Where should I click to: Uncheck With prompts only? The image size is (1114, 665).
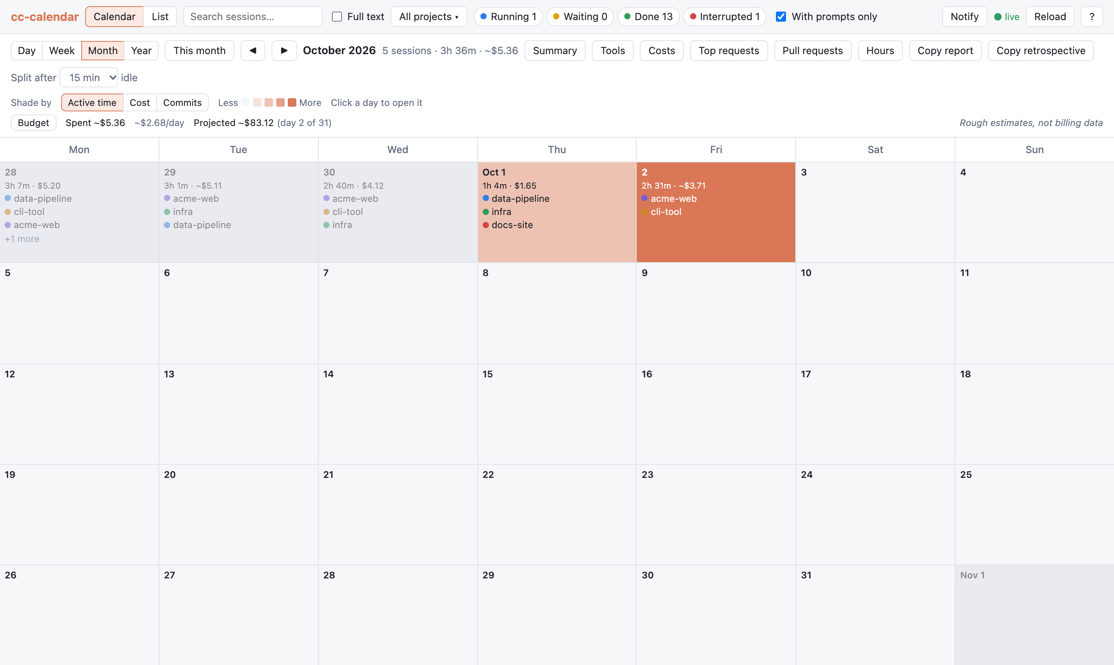coord(781,17)
